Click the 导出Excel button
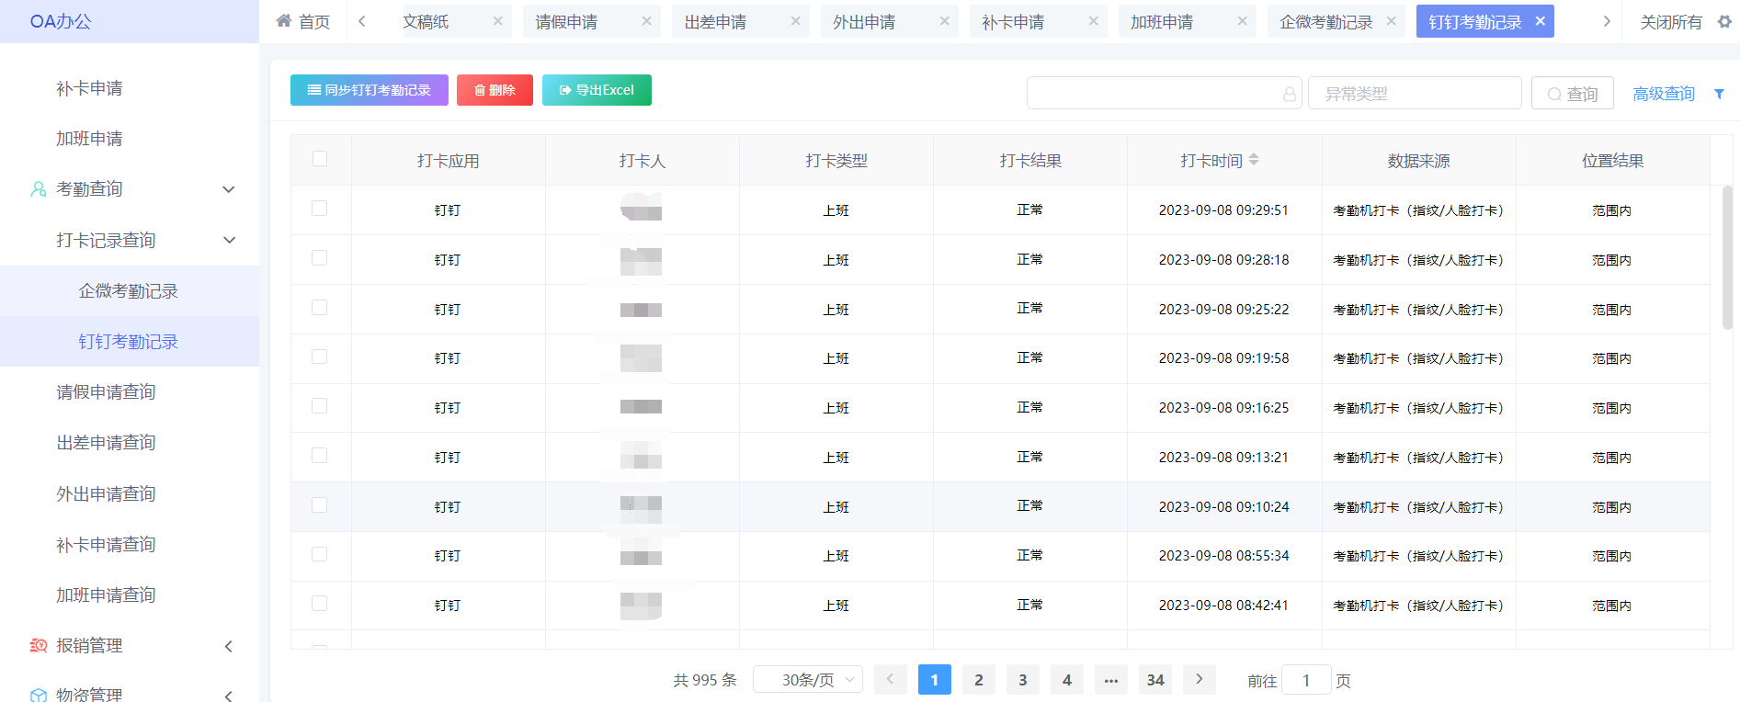This screenshot has height=702, width=1740. [x=597, y=90]
